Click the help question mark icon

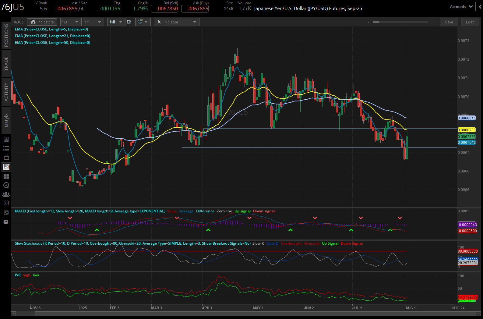coord(6,222)
